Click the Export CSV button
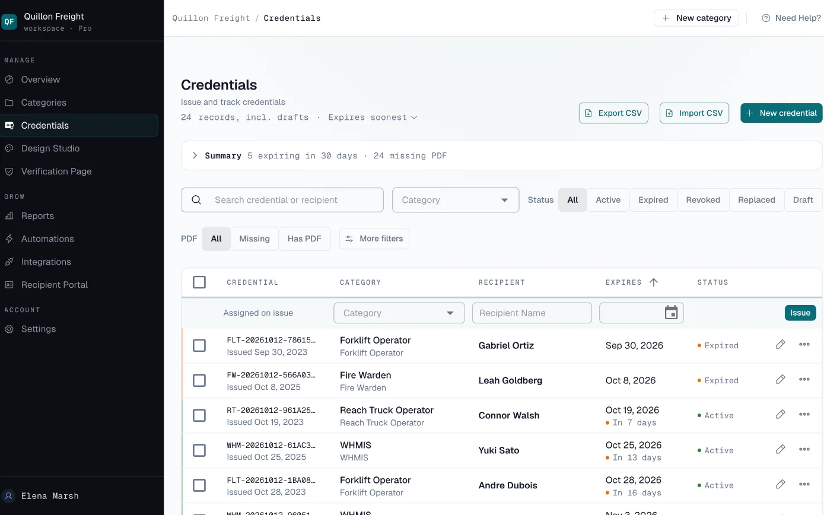Screen dimensions: 824x515 tap(613, 113)
